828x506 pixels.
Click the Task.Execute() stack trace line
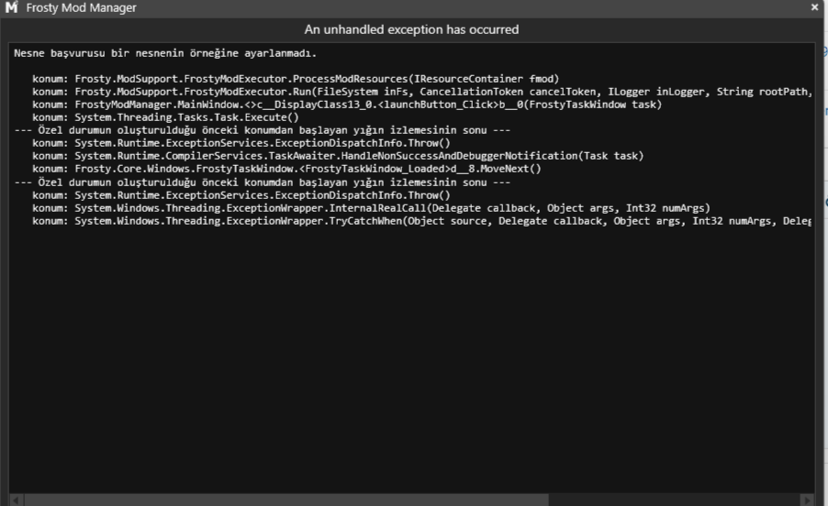click(x=165, y=117)
